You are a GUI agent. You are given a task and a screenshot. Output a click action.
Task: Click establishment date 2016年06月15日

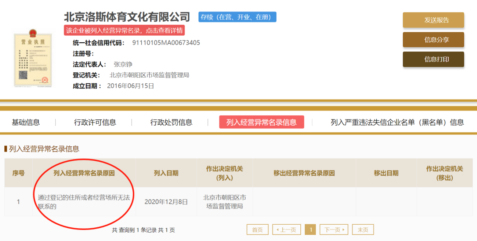point(130,86)
